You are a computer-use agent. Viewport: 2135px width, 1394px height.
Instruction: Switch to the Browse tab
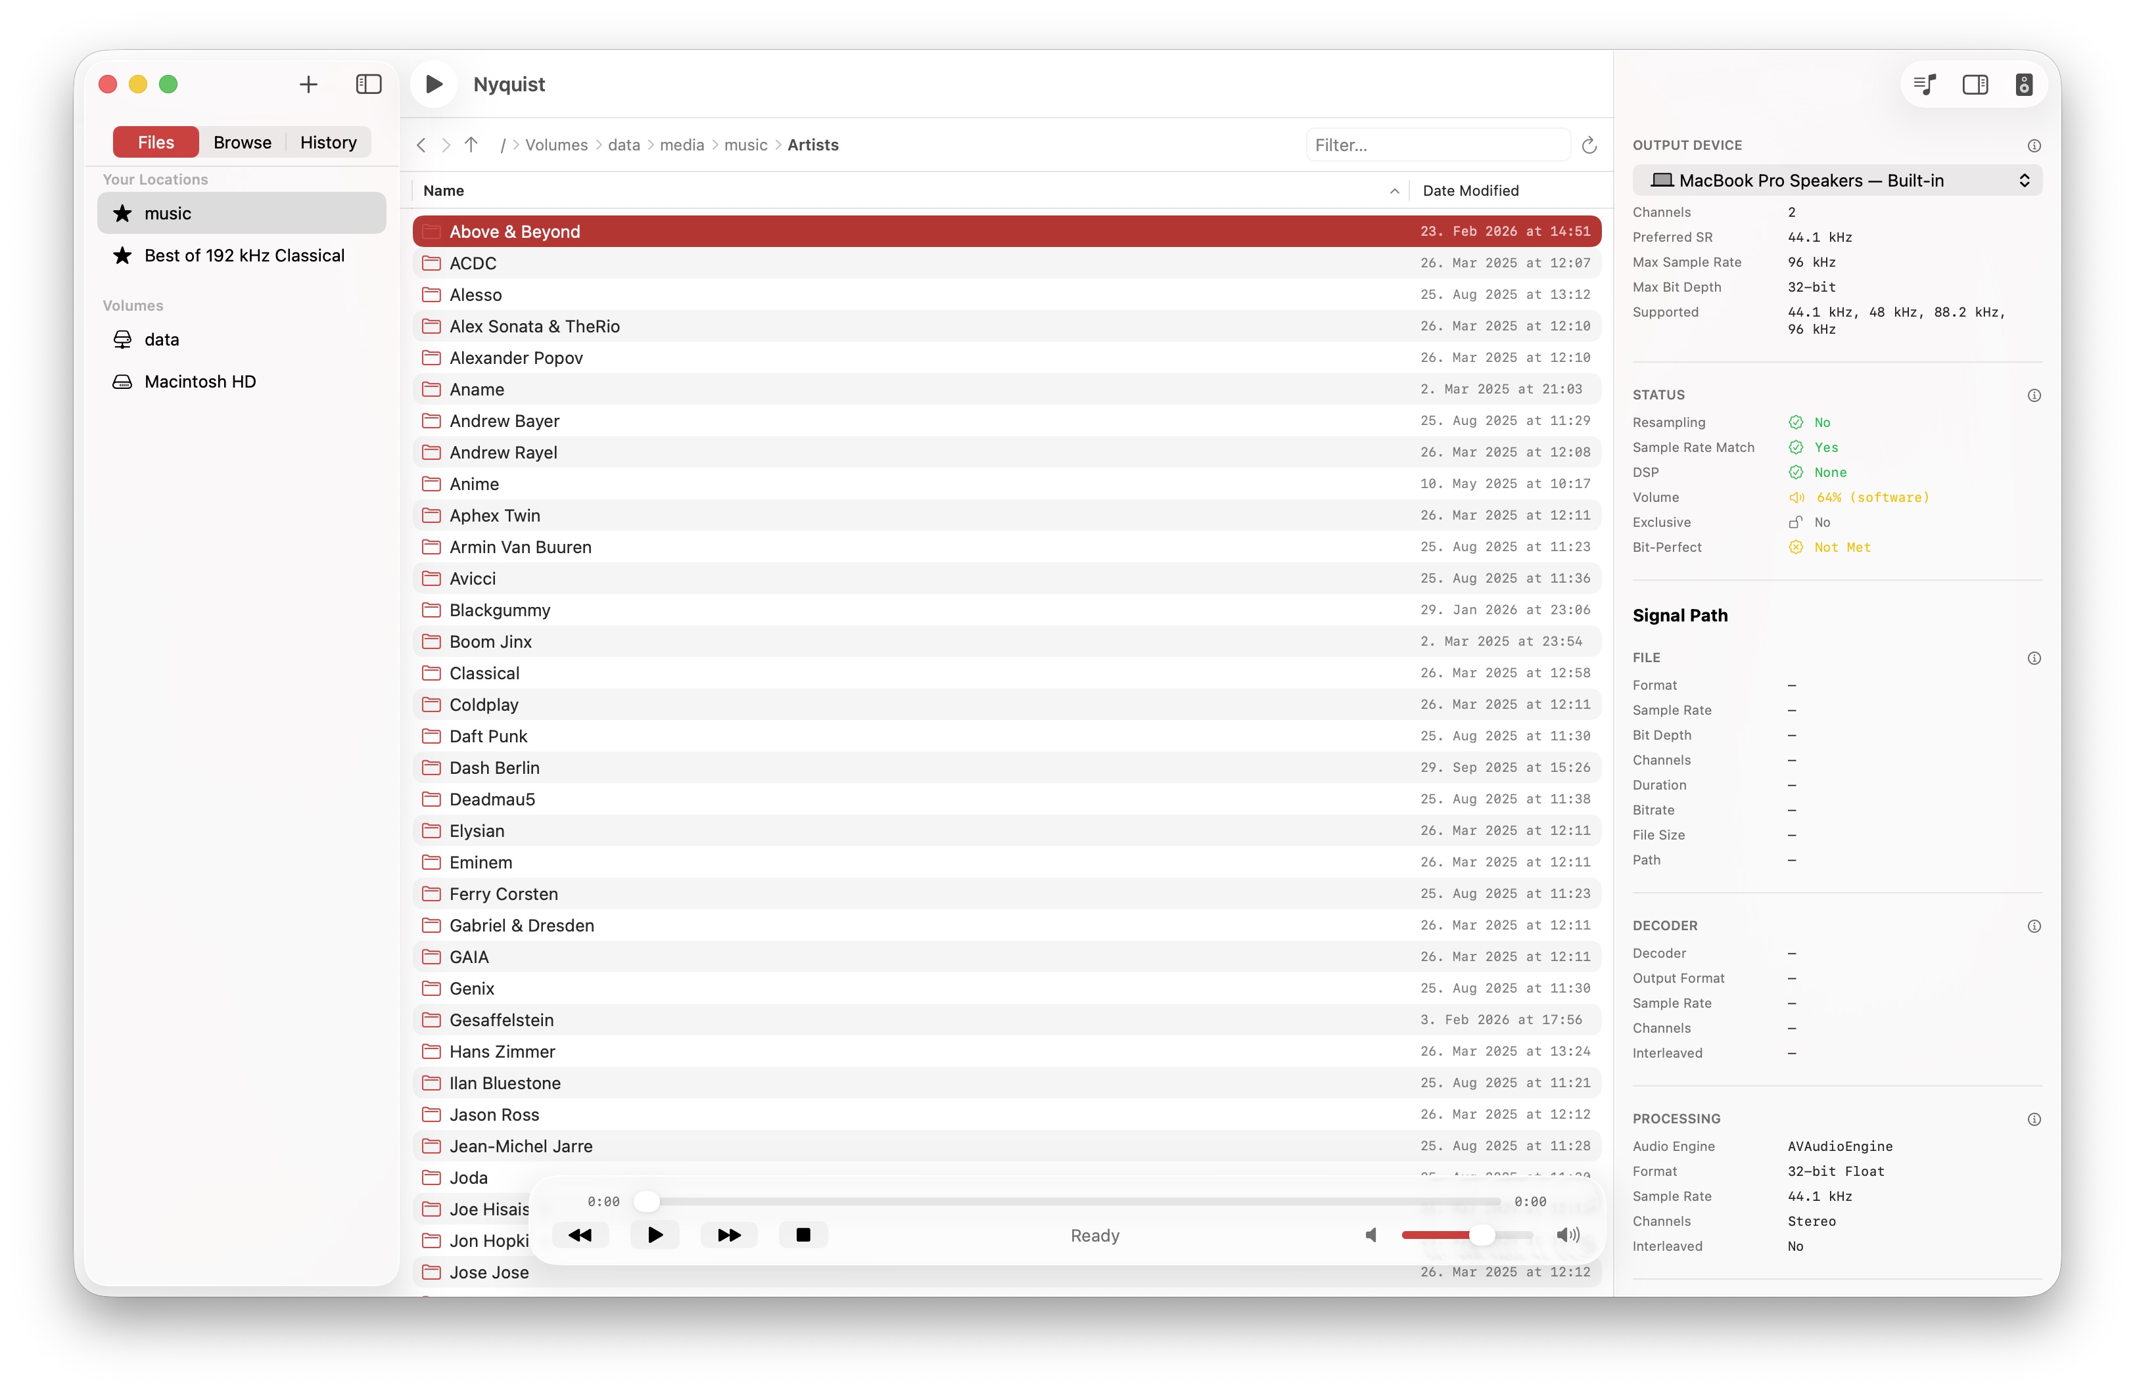tap(242, 143)
